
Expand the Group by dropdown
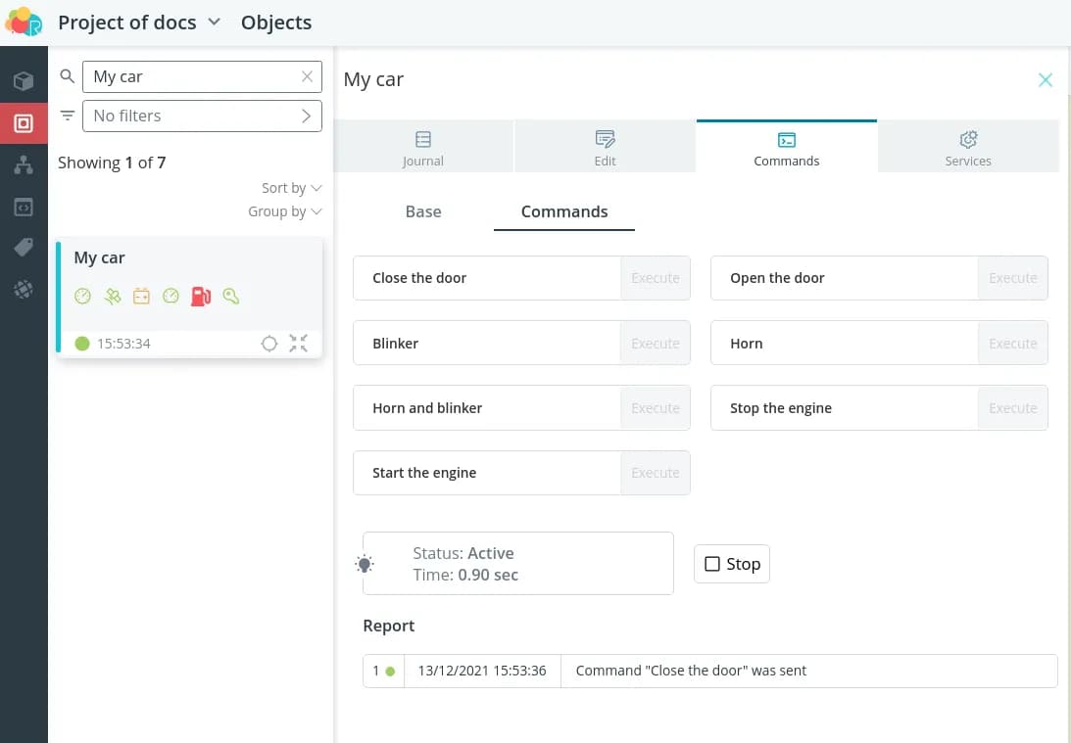pos(284,211)
